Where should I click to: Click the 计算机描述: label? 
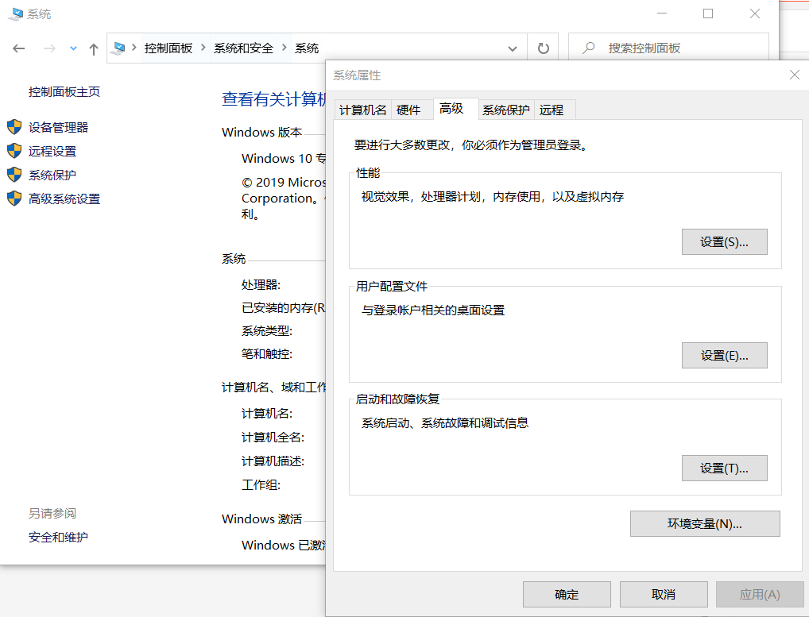pos(273,461)
